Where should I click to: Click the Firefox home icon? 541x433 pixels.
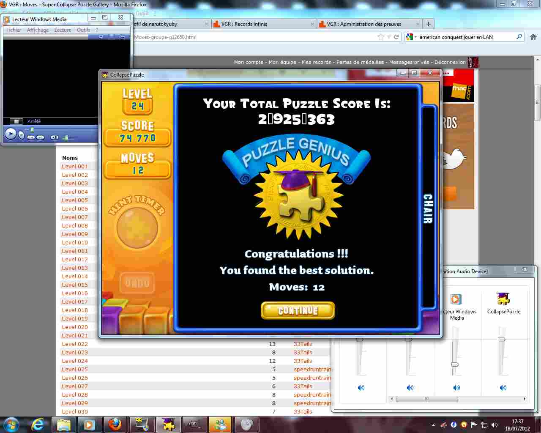(533, 37)
